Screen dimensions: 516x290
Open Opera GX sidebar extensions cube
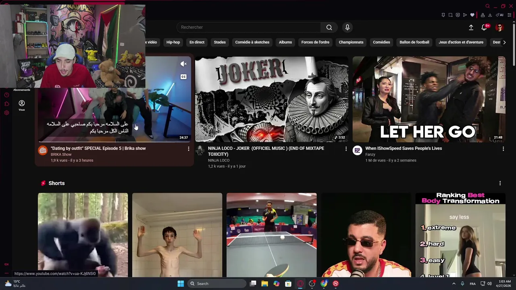click(x=6, y=104)
